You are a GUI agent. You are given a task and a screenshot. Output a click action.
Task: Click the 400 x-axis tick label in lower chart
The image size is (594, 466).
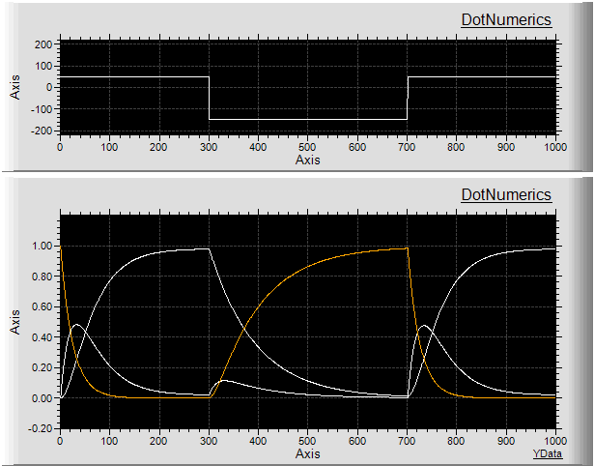point(258,441)
